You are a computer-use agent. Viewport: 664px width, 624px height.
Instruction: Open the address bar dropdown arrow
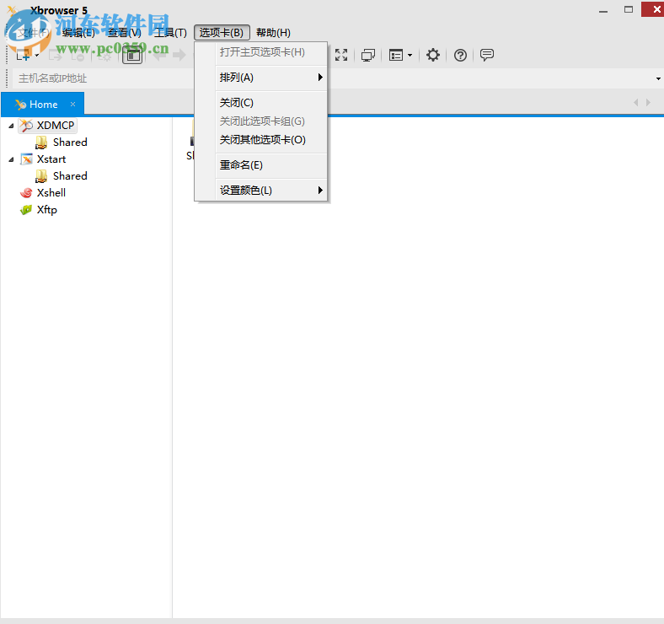658,79
